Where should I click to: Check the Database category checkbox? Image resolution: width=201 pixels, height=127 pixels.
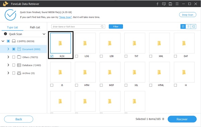coord(14,65)
